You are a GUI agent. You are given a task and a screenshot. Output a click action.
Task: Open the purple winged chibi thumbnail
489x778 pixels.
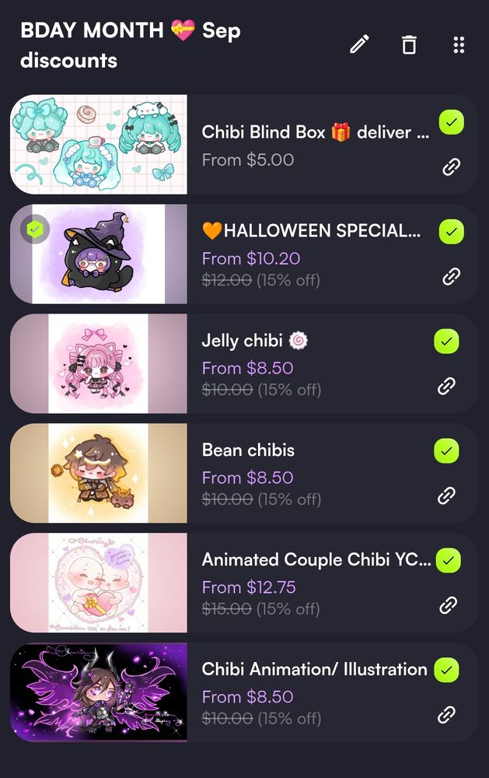[x=99, y=692]
